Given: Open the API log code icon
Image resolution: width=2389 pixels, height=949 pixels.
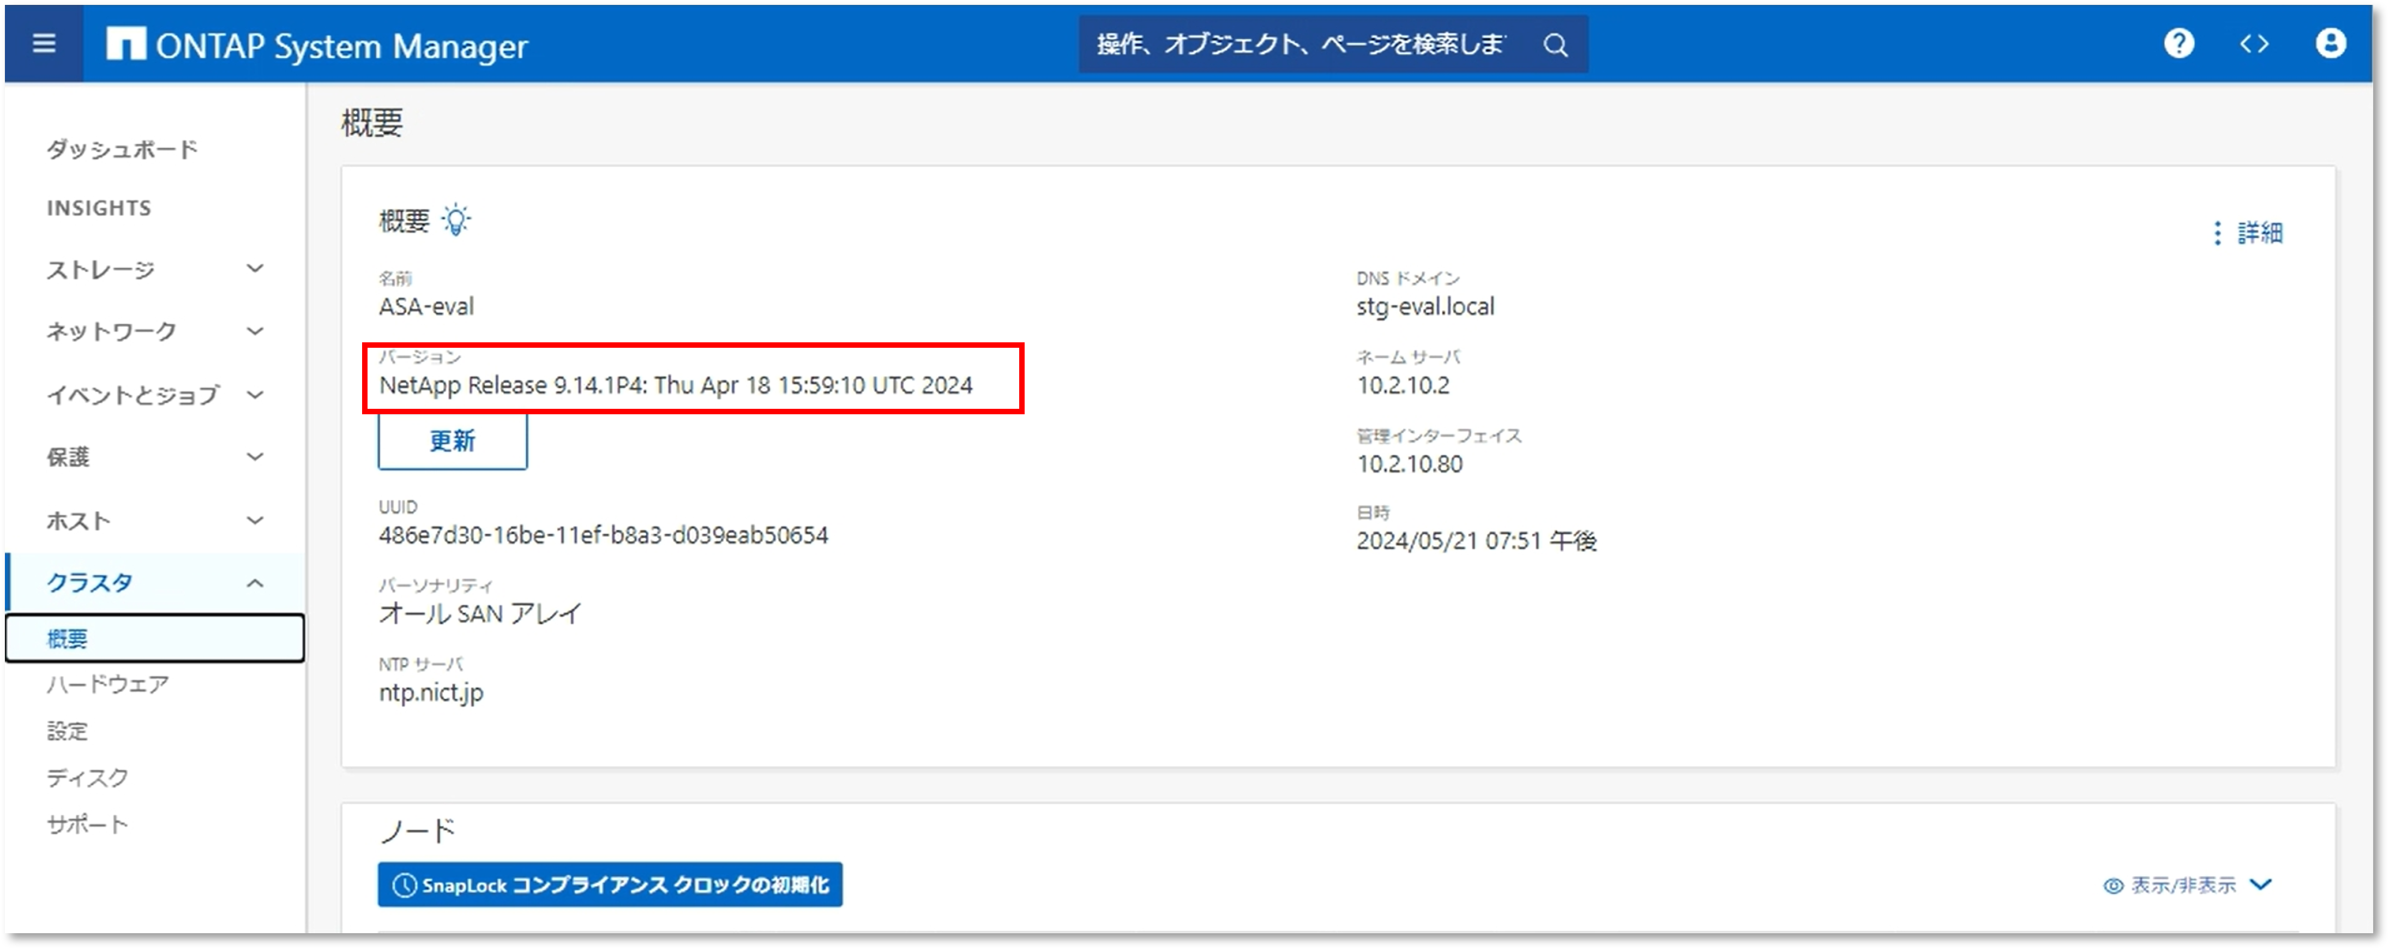Looking at the screenshot, I should tap(2254, 44).
